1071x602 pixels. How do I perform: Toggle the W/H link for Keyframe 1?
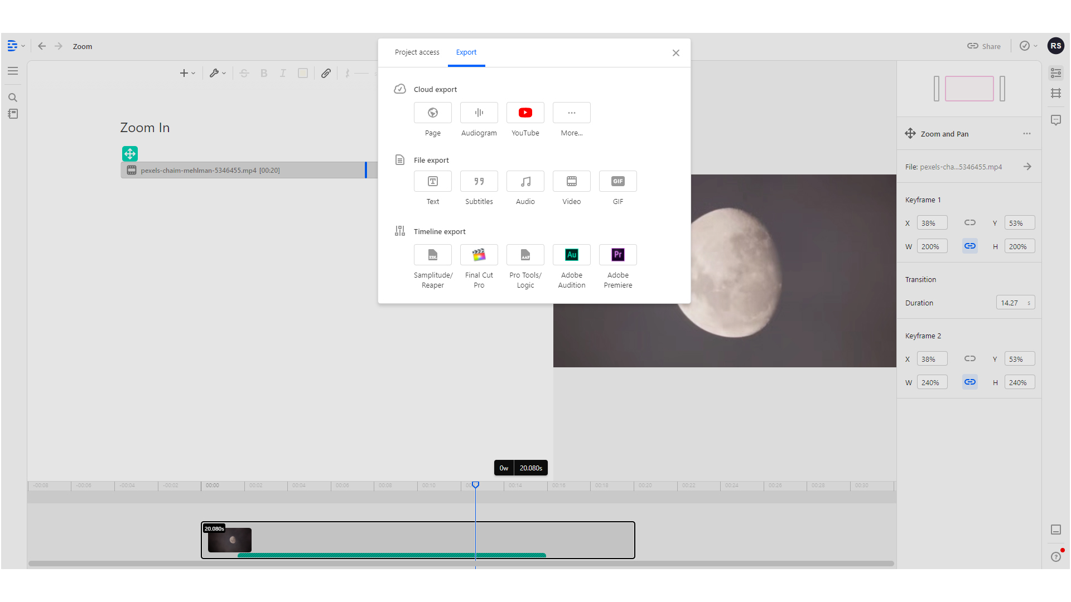pos(969,245)
